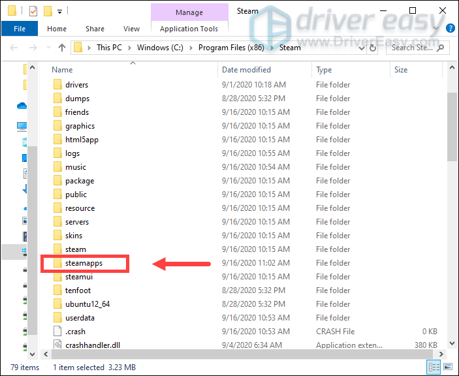Select the music folder
Viewport: 459px width, 376px height.
pyautogui.click(x=76, y=167)
